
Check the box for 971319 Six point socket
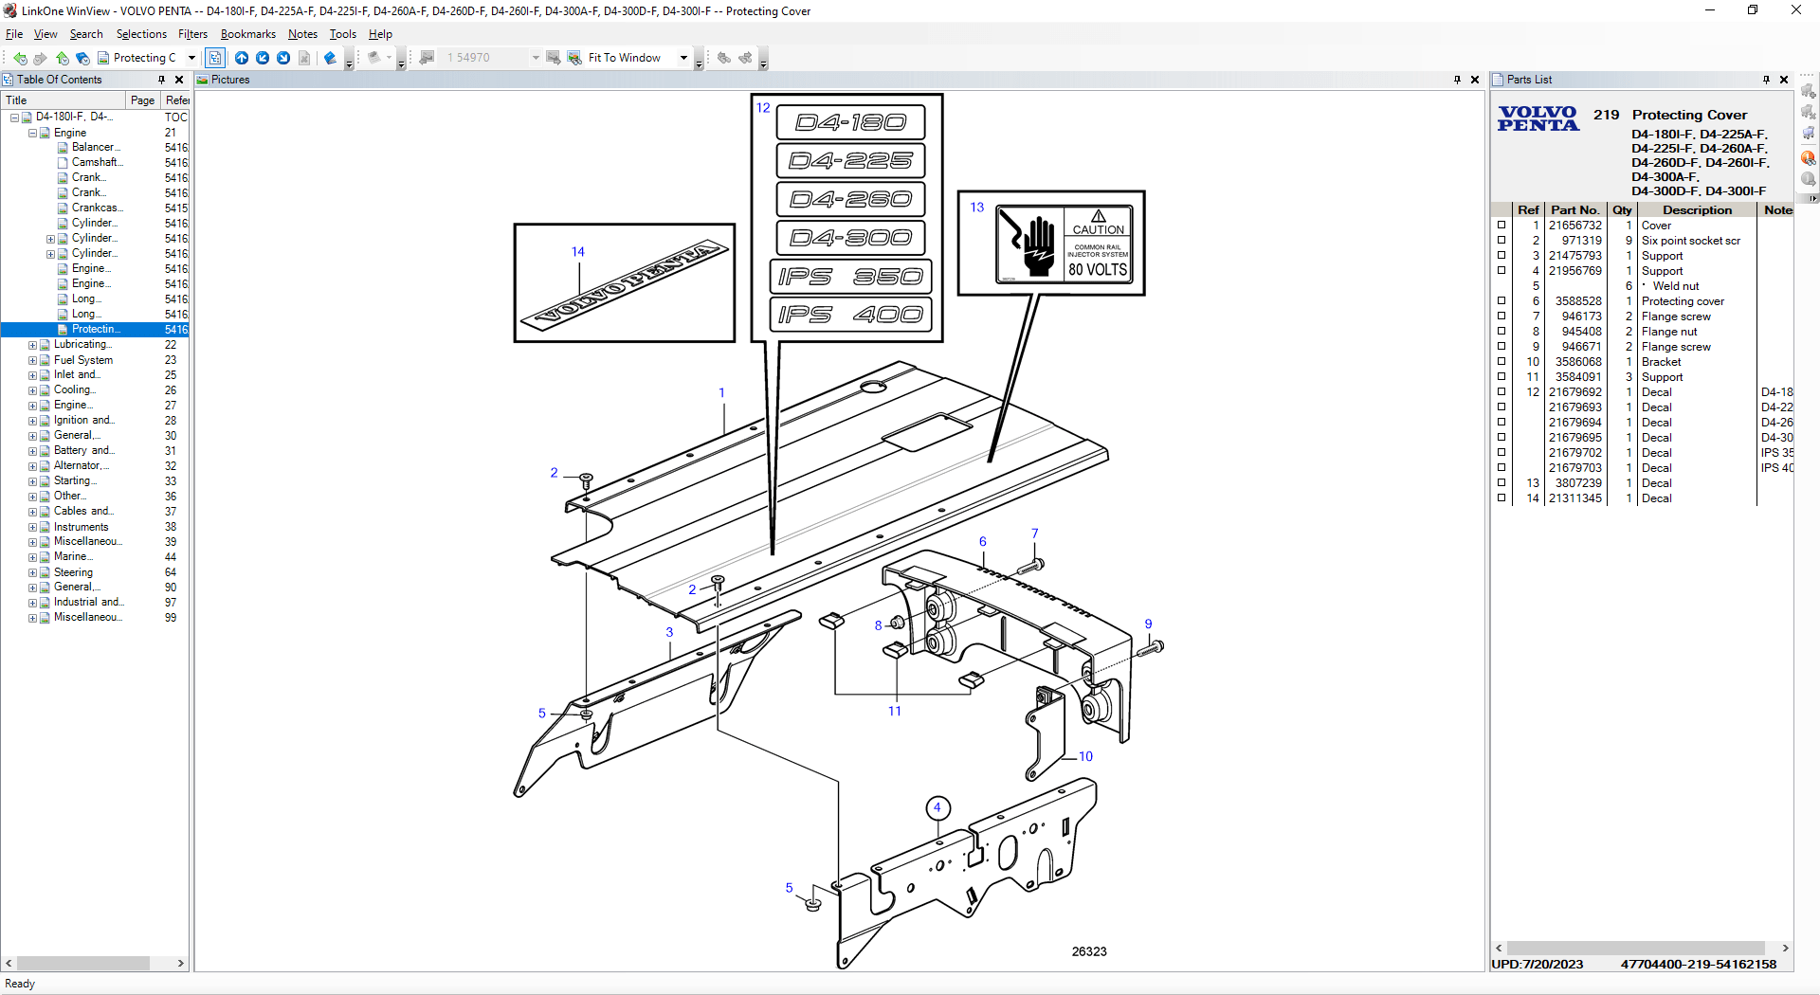coord(1501,241)
